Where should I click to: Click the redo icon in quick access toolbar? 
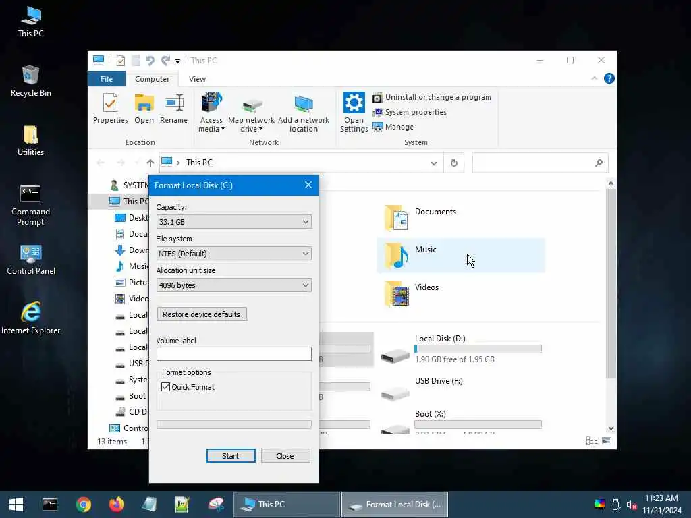click(x=165, y=60)
